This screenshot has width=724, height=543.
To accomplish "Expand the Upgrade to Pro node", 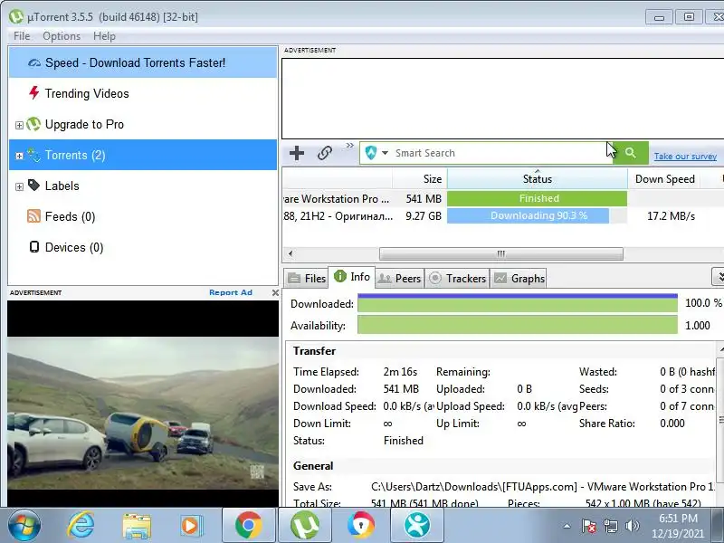I will point(19,125).
